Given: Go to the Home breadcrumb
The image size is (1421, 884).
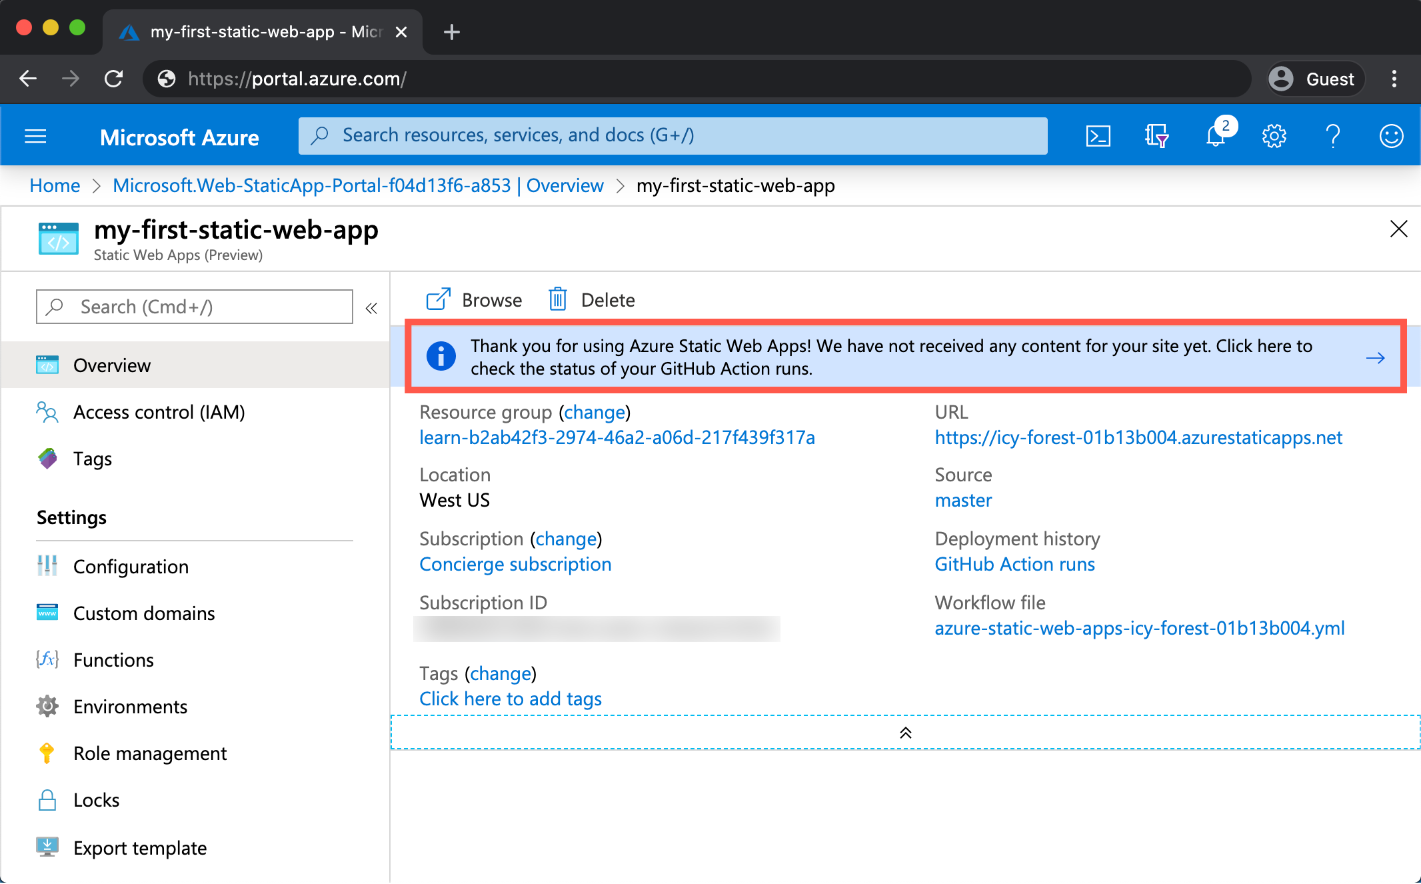Looking at the screenshot, I should (x=55, y=185).
